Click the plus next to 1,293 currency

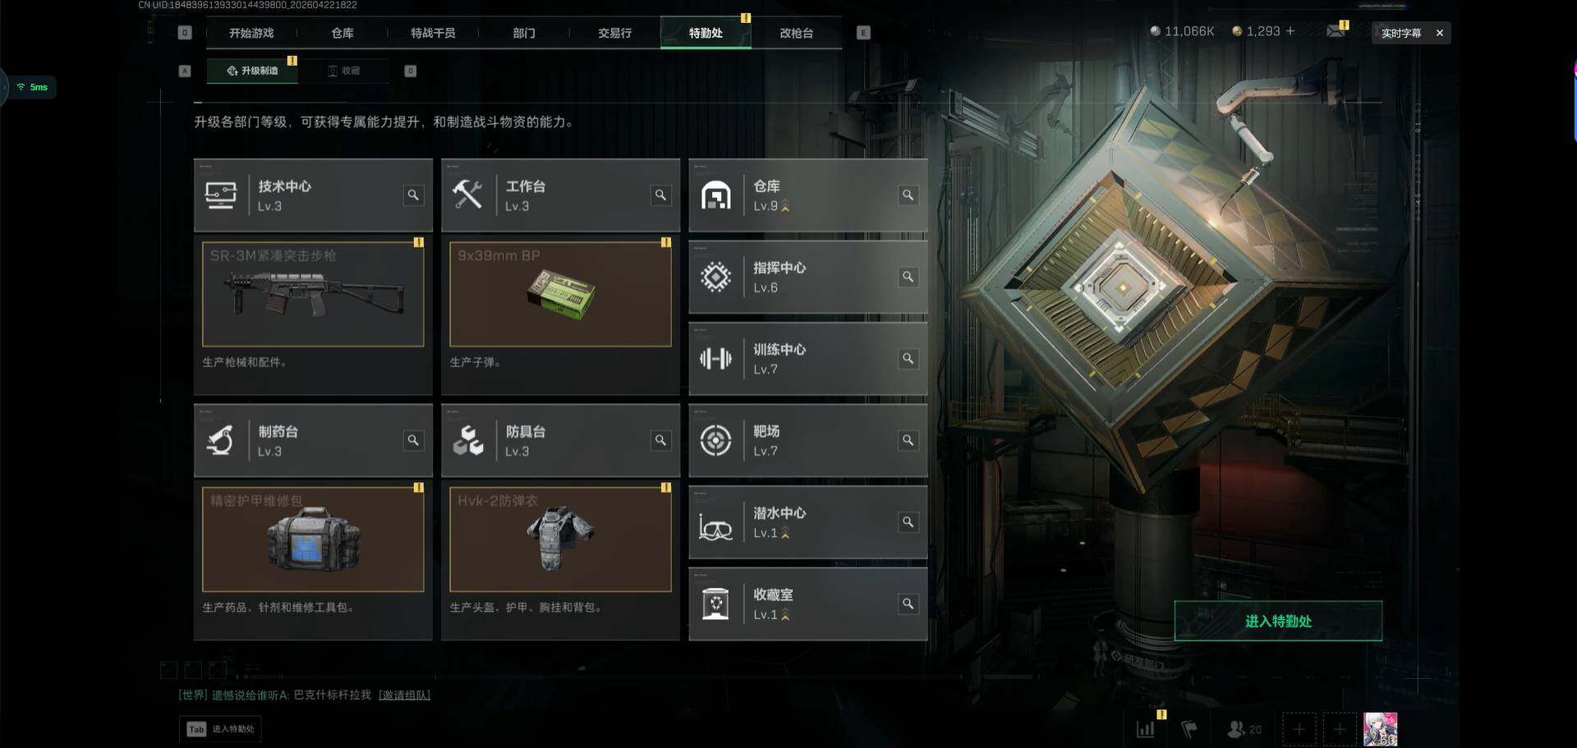[1290, 31]
